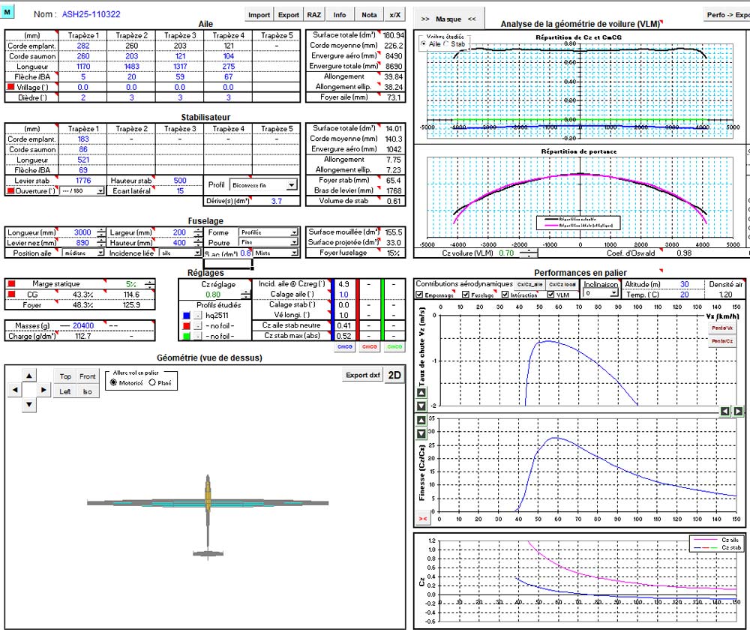The width and height of the screenshot is (750, 638).
Task: Shift speed axis with green left arrow
Action: pyautogui.click(x=725, y=412)
